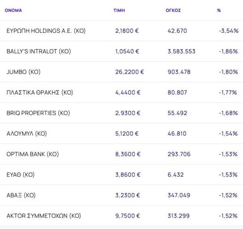This screenshot has width=243, height=229.
Task: Sort by the ΤΙΜΗ column header
Action: tap(119, 11)
